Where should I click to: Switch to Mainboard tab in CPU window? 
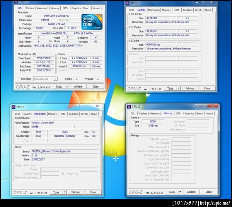(x=42, y=8)
